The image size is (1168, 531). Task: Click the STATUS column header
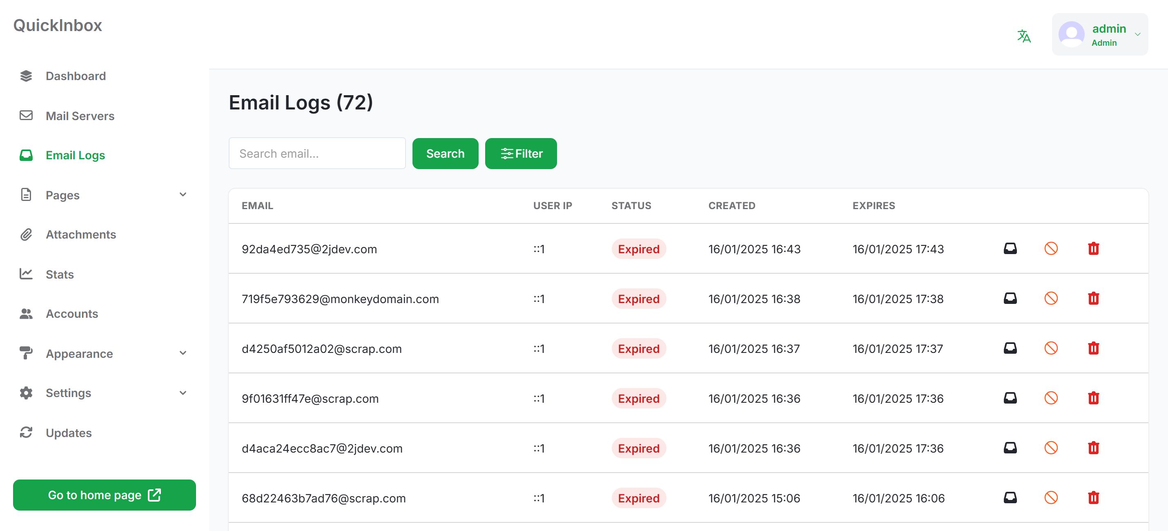pyautogui.click(x=631, y=205)
